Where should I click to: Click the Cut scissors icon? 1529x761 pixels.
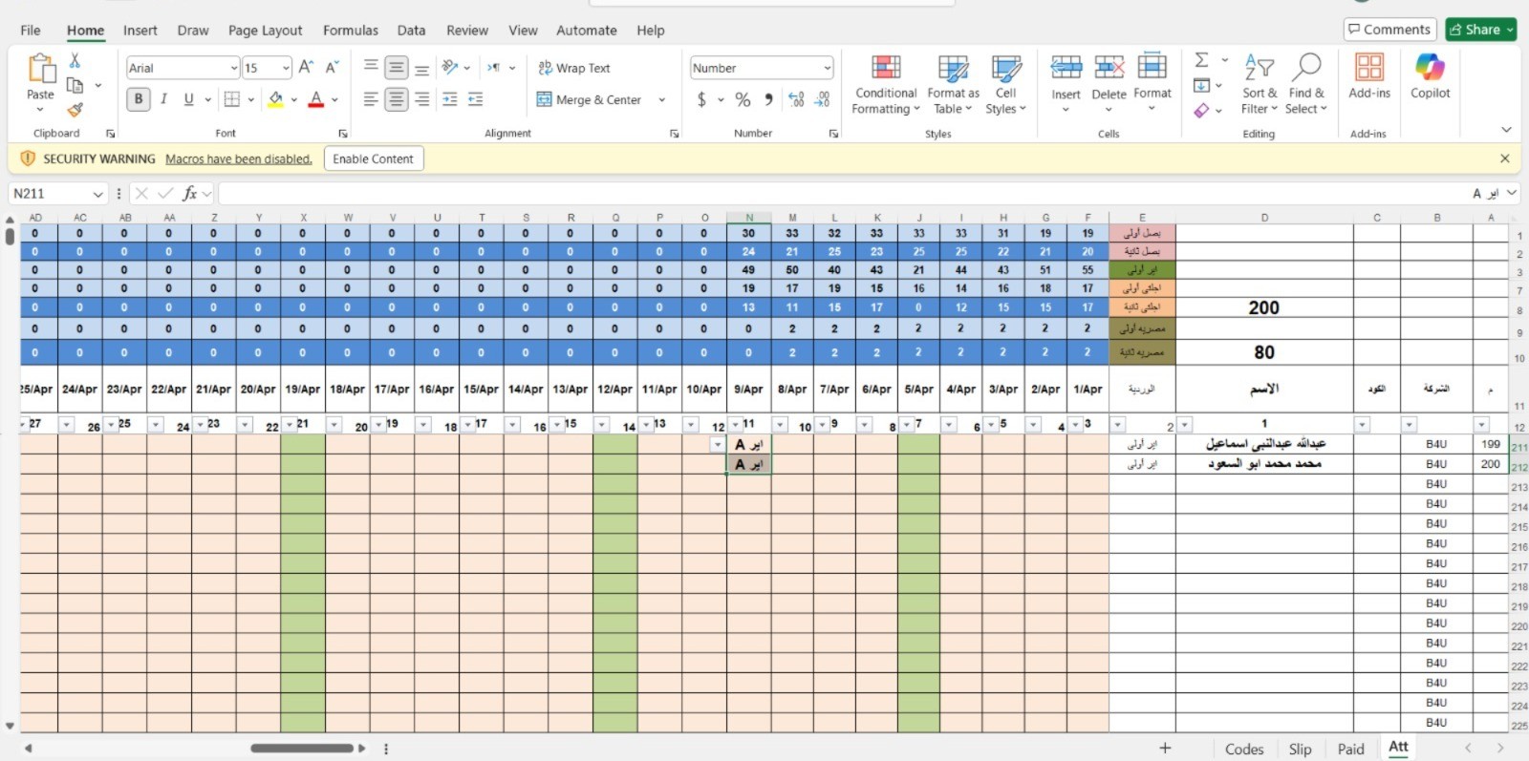[75, 60]
